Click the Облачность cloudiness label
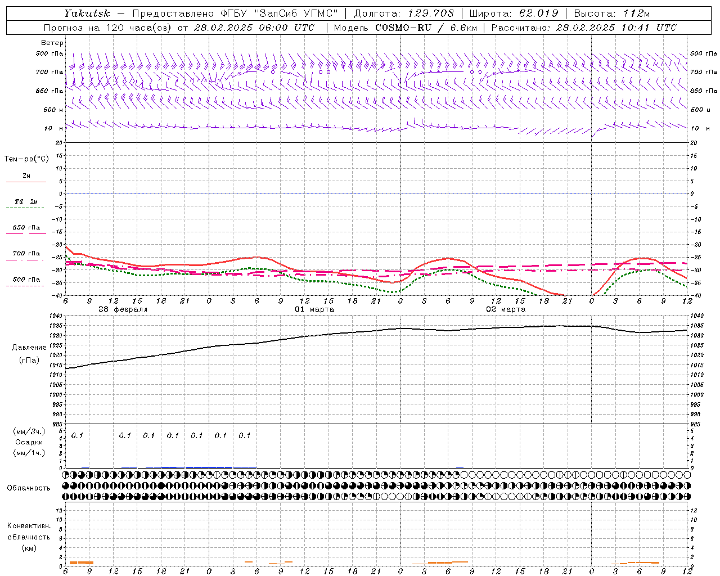The width and height of the screenshot is (720, 576). click(29, 488)
